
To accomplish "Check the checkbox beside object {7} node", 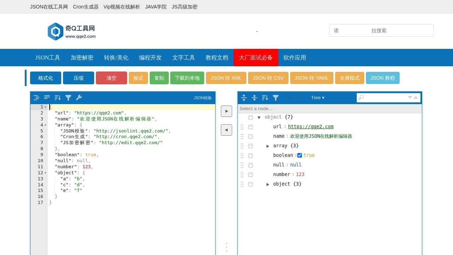I will pyautogui.click(x=251, y=117).
